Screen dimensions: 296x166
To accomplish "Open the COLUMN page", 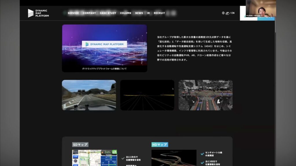I will pyautogui.click(x=125, y=13).
